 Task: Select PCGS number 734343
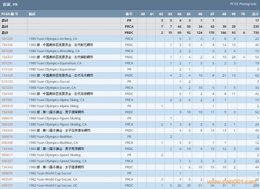tap(7, 131)
